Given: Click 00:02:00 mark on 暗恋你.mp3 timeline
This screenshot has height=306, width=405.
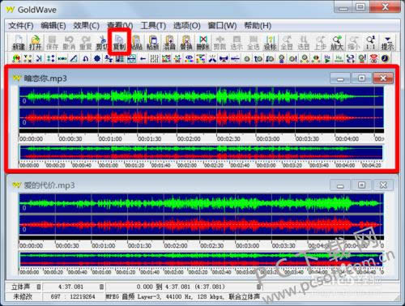Looking at the screenshot, I should tap(189, 138).
